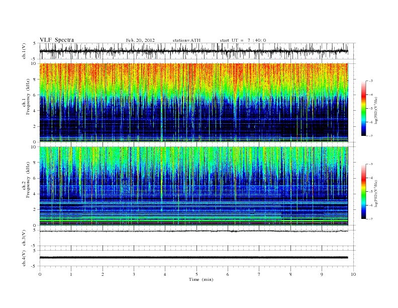Click the ch.1 spectrogram color scale bar

coord(363,108)
